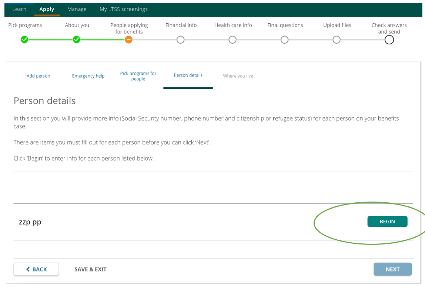Click the back chevron arrow icon
425x287 pixels.
[x=28, y=269]
